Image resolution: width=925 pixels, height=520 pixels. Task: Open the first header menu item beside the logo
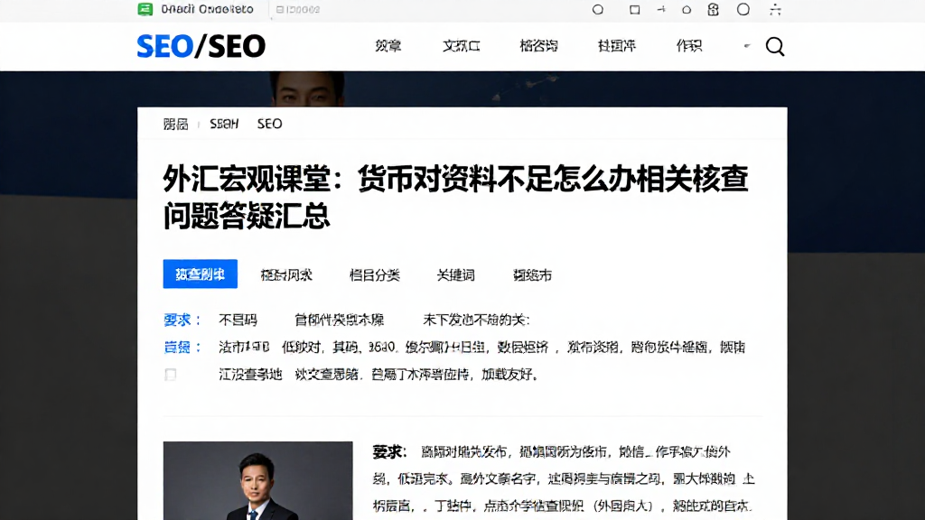click(x=388, y=46)
